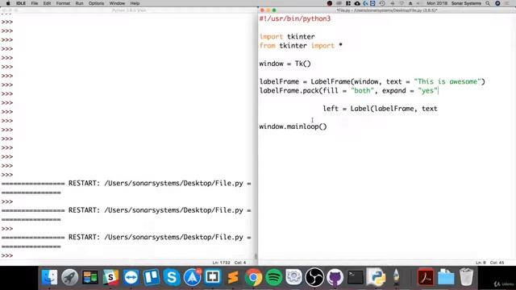Click the cloud upload menu bar icon
Screen dimensions: 516x290
[357, 3]
